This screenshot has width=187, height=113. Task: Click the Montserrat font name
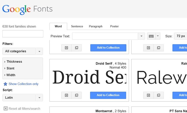point(104,111)
